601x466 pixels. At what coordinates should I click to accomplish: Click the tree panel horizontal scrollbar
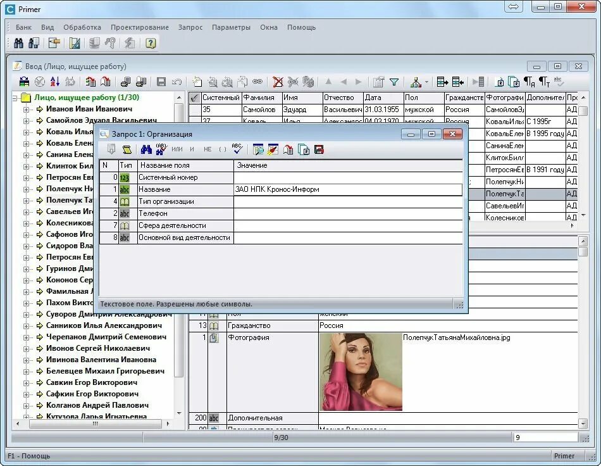[96, 424]
